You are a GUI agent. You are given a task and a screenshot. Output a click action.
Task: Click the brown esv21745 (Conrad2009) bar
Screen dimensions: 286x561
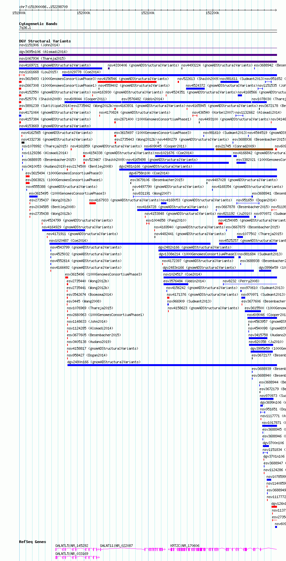tap(244, 149)
